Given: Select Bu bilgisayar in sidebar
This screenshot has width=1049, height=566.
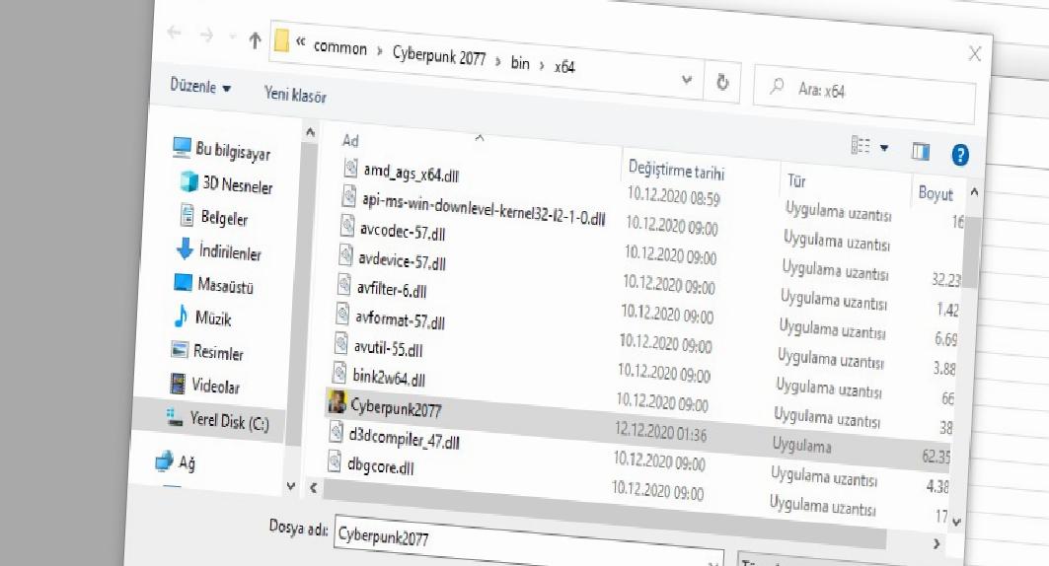Looking at the screenshot, I should coord(233,152).
